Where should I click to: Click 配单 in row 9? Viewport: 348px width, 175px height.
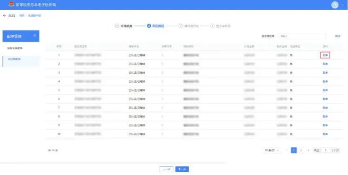pyautogui.click(x=325, y=125)
